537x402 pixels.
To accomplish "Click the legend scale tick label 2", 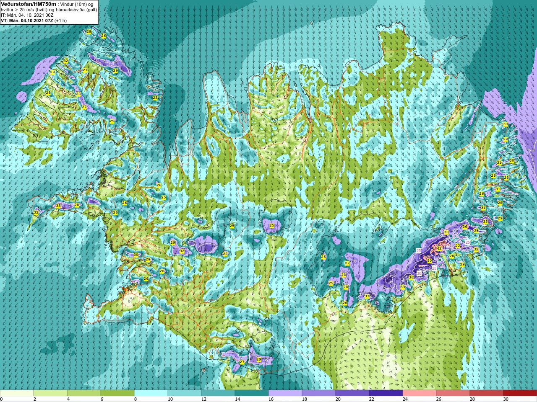I will point(35,399).
